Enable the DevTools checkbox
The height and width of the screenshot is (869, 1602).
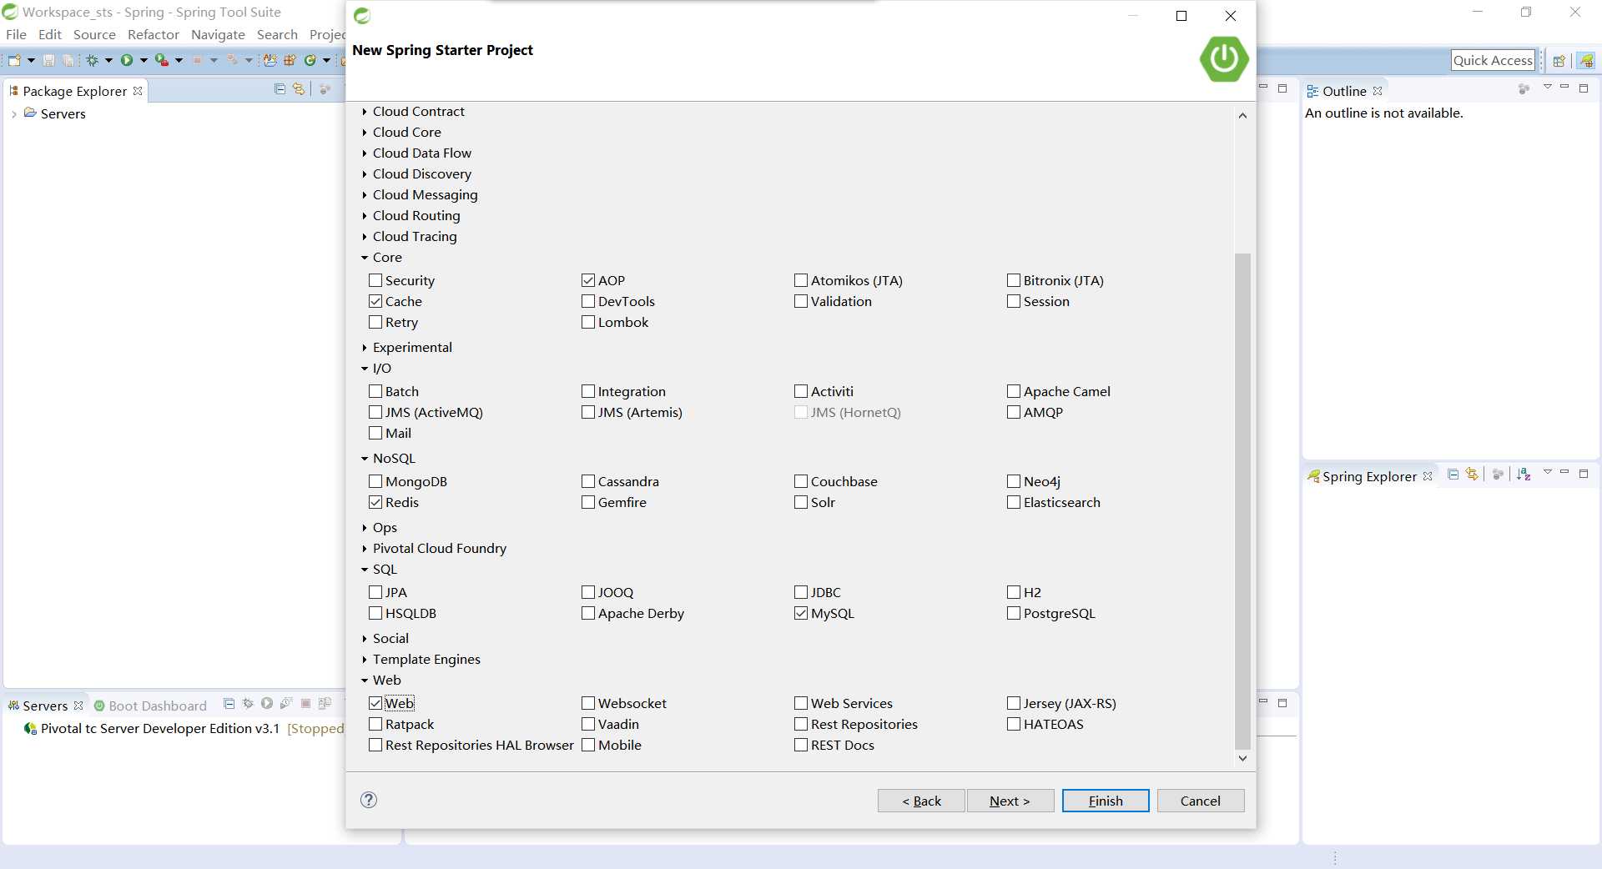588,301
